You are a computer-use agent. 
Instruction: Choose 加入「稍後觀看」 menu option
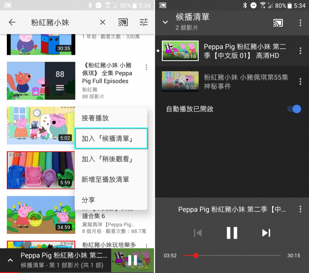pos(111,159)
